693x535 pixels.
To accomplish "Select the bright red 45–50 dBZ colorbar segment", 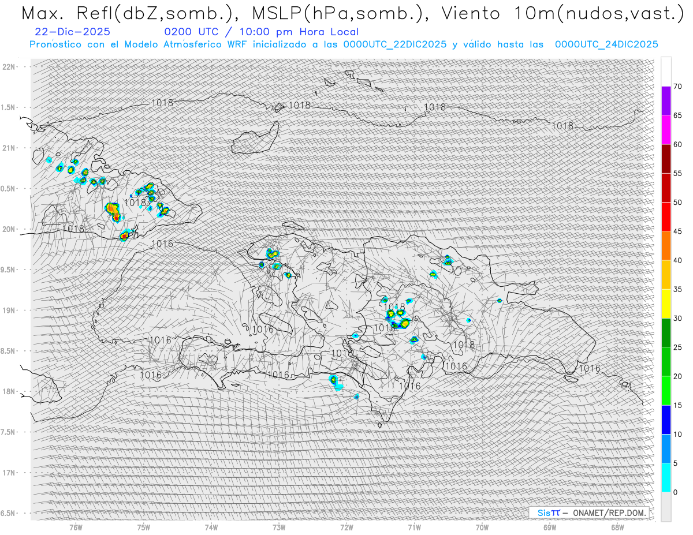I will pos(666,217).
